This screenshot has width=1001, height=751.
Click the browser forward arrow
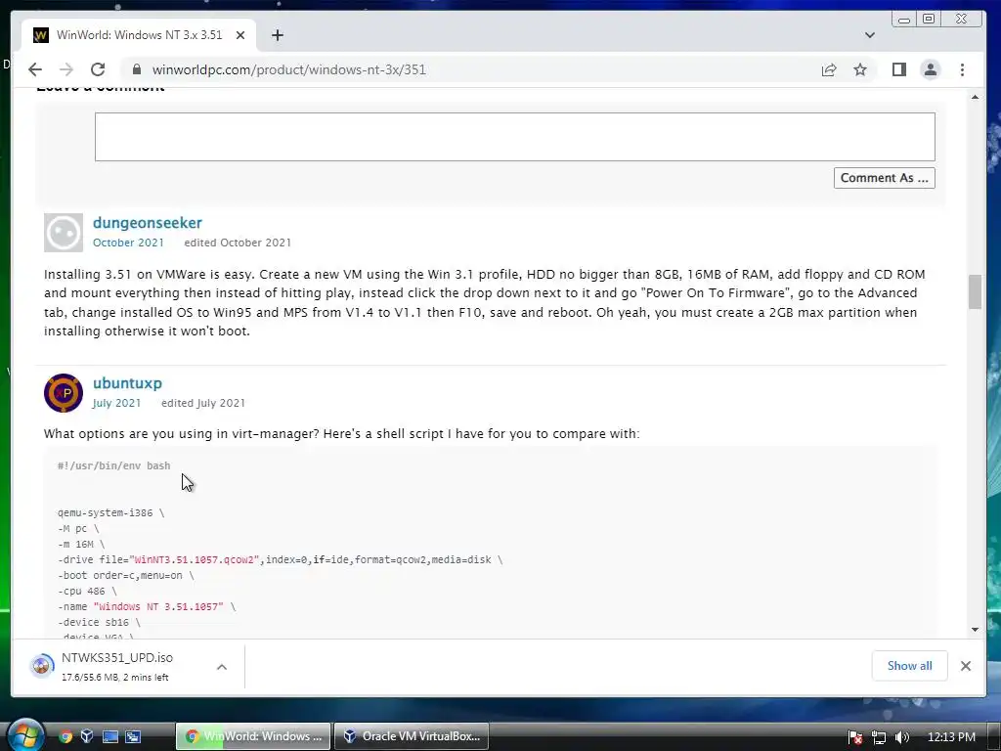[66, 69]
